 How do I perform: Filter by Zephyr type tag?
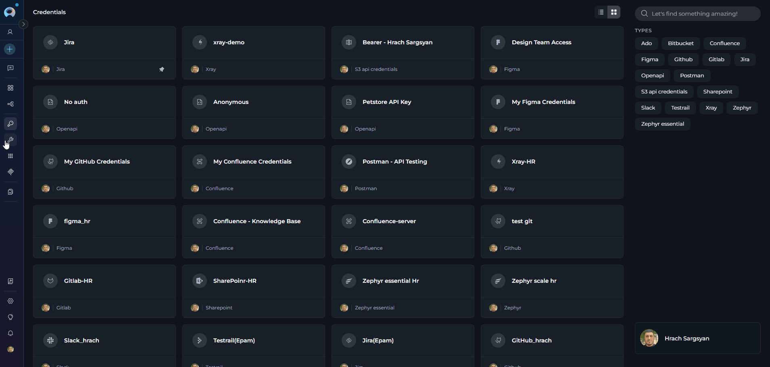742,108
